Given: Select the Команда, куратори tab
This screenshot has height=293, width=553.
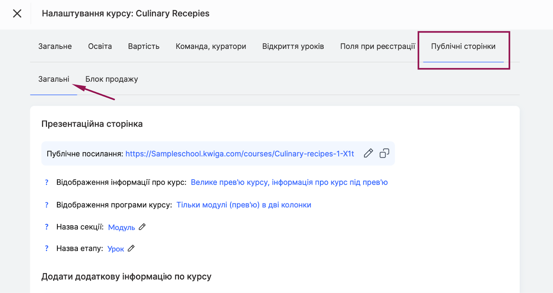Looking at the screenshot, I should point(211,46).
